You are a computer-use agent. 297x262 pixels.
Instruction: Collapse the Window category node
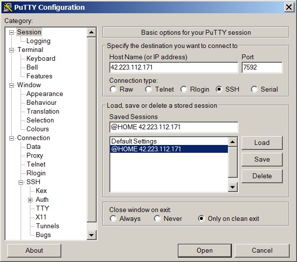(12, 85)
